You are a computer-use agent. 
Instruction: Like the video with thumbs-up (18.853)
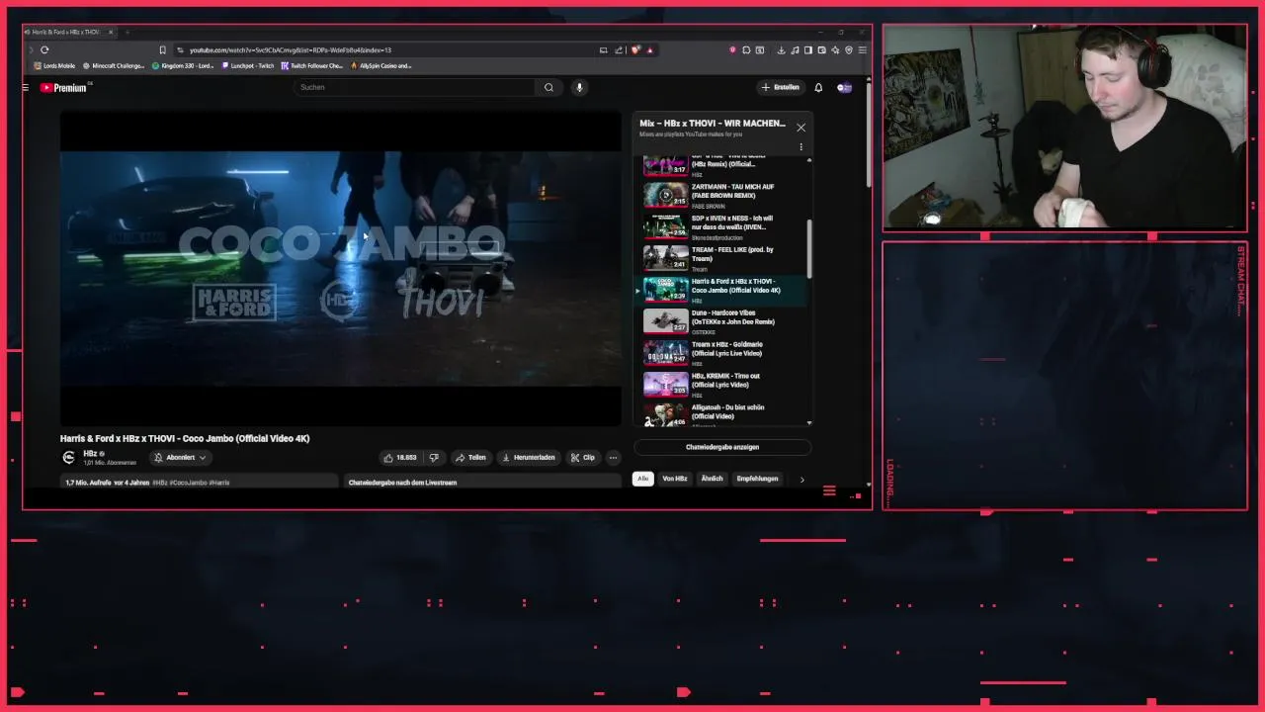point(400,458)
